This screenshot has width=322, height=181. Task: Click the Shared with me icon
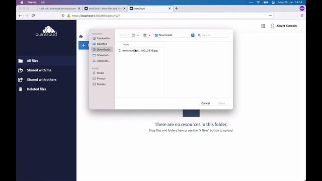tap(21, 70)
